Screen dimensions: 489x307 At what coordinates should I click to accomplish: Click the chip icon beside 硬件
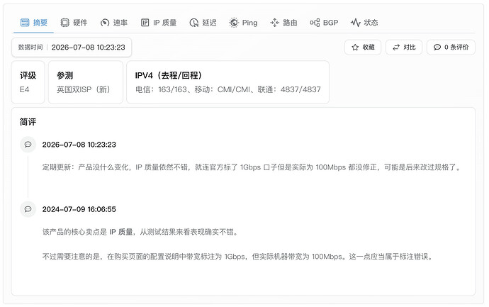65,23
